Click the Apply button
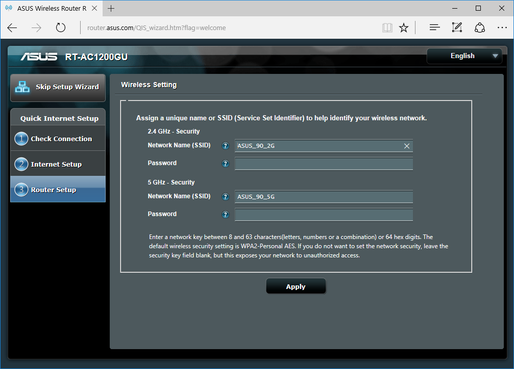Screen dimensions: 514x369 point(296,286)
